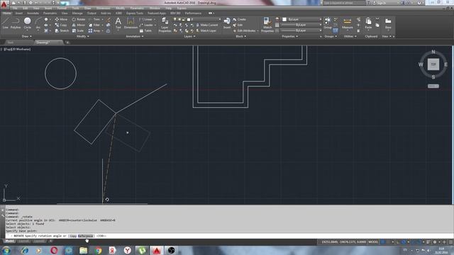Image resolution: width=454 pixels, height=255 pixels.
Task: Select the Circle tool
Action: [x=27, y=23]
